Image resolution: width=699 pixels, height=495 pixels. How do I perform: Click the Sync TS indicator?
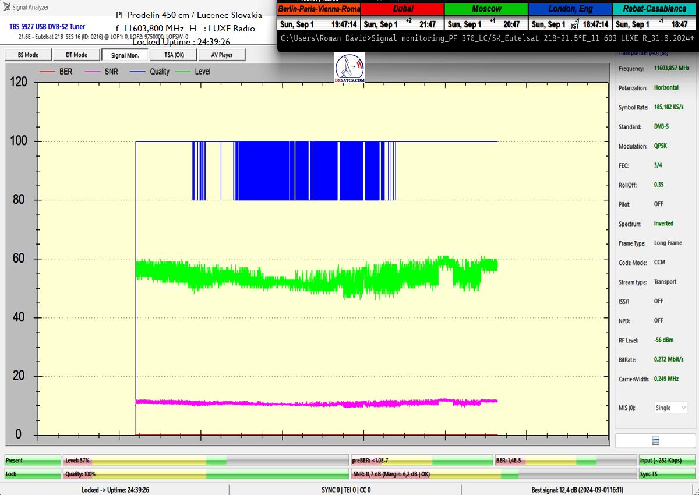[667, 474]
